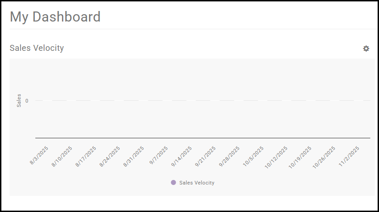This screenshot has height=212, width=379.
Task: Click the 0 value on the y-axis
Action: 27,101
